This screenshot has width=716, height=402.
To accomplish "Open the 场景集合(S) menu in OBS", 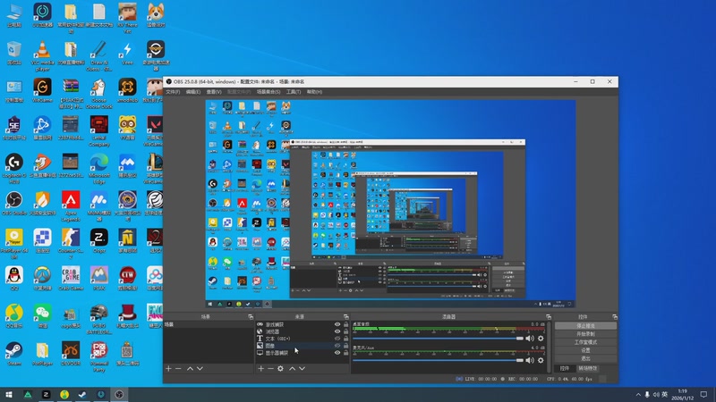I will (x=268, y=92).
